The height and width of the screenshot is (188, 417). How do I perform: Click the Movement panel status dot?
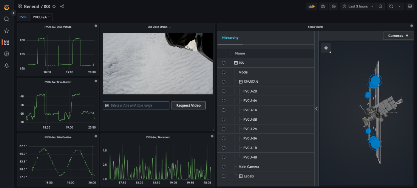(212, 136)
